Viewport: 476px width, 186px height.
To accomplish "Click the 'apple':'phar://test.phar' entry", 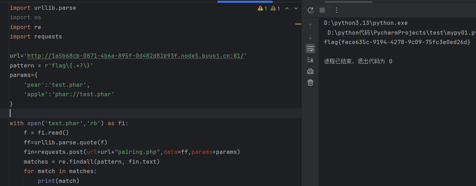I will click(x=69, y=94).
